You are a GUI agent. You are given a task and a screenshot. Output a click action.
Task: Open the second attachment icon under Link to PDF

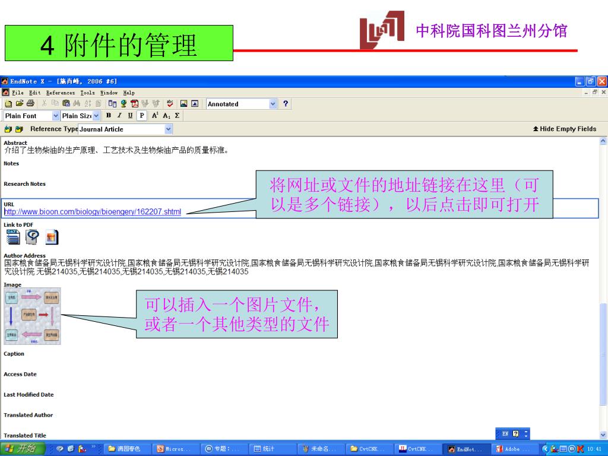click(32, 237)
